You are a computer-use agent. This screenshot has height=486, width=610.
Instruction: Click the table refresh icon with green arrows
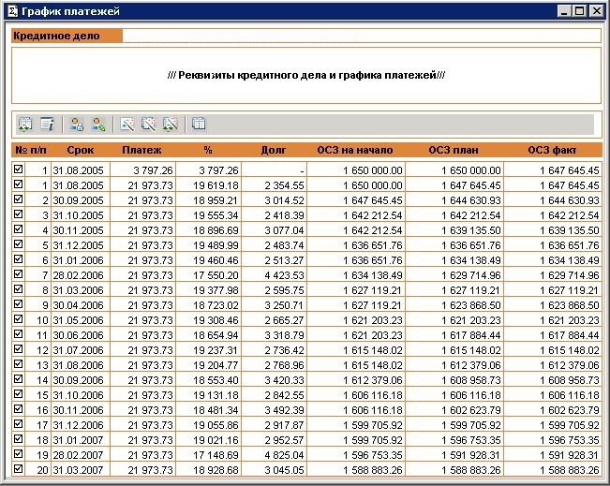point(25,124)
